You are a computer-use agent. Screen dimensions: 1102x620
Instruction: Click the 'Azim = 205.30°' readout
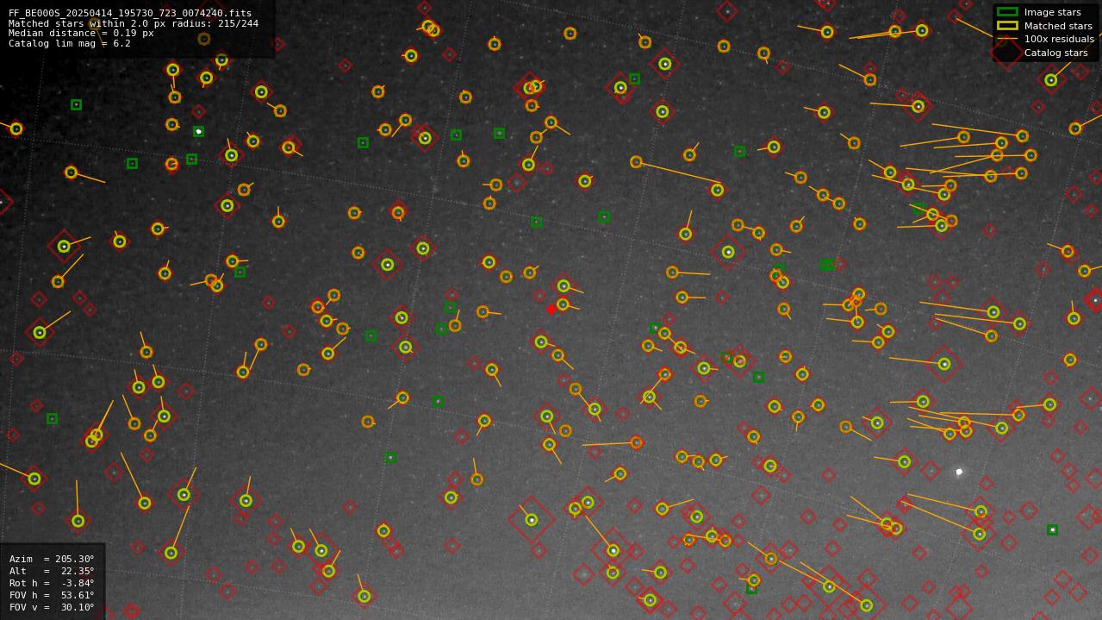click(x=52, y=559)
